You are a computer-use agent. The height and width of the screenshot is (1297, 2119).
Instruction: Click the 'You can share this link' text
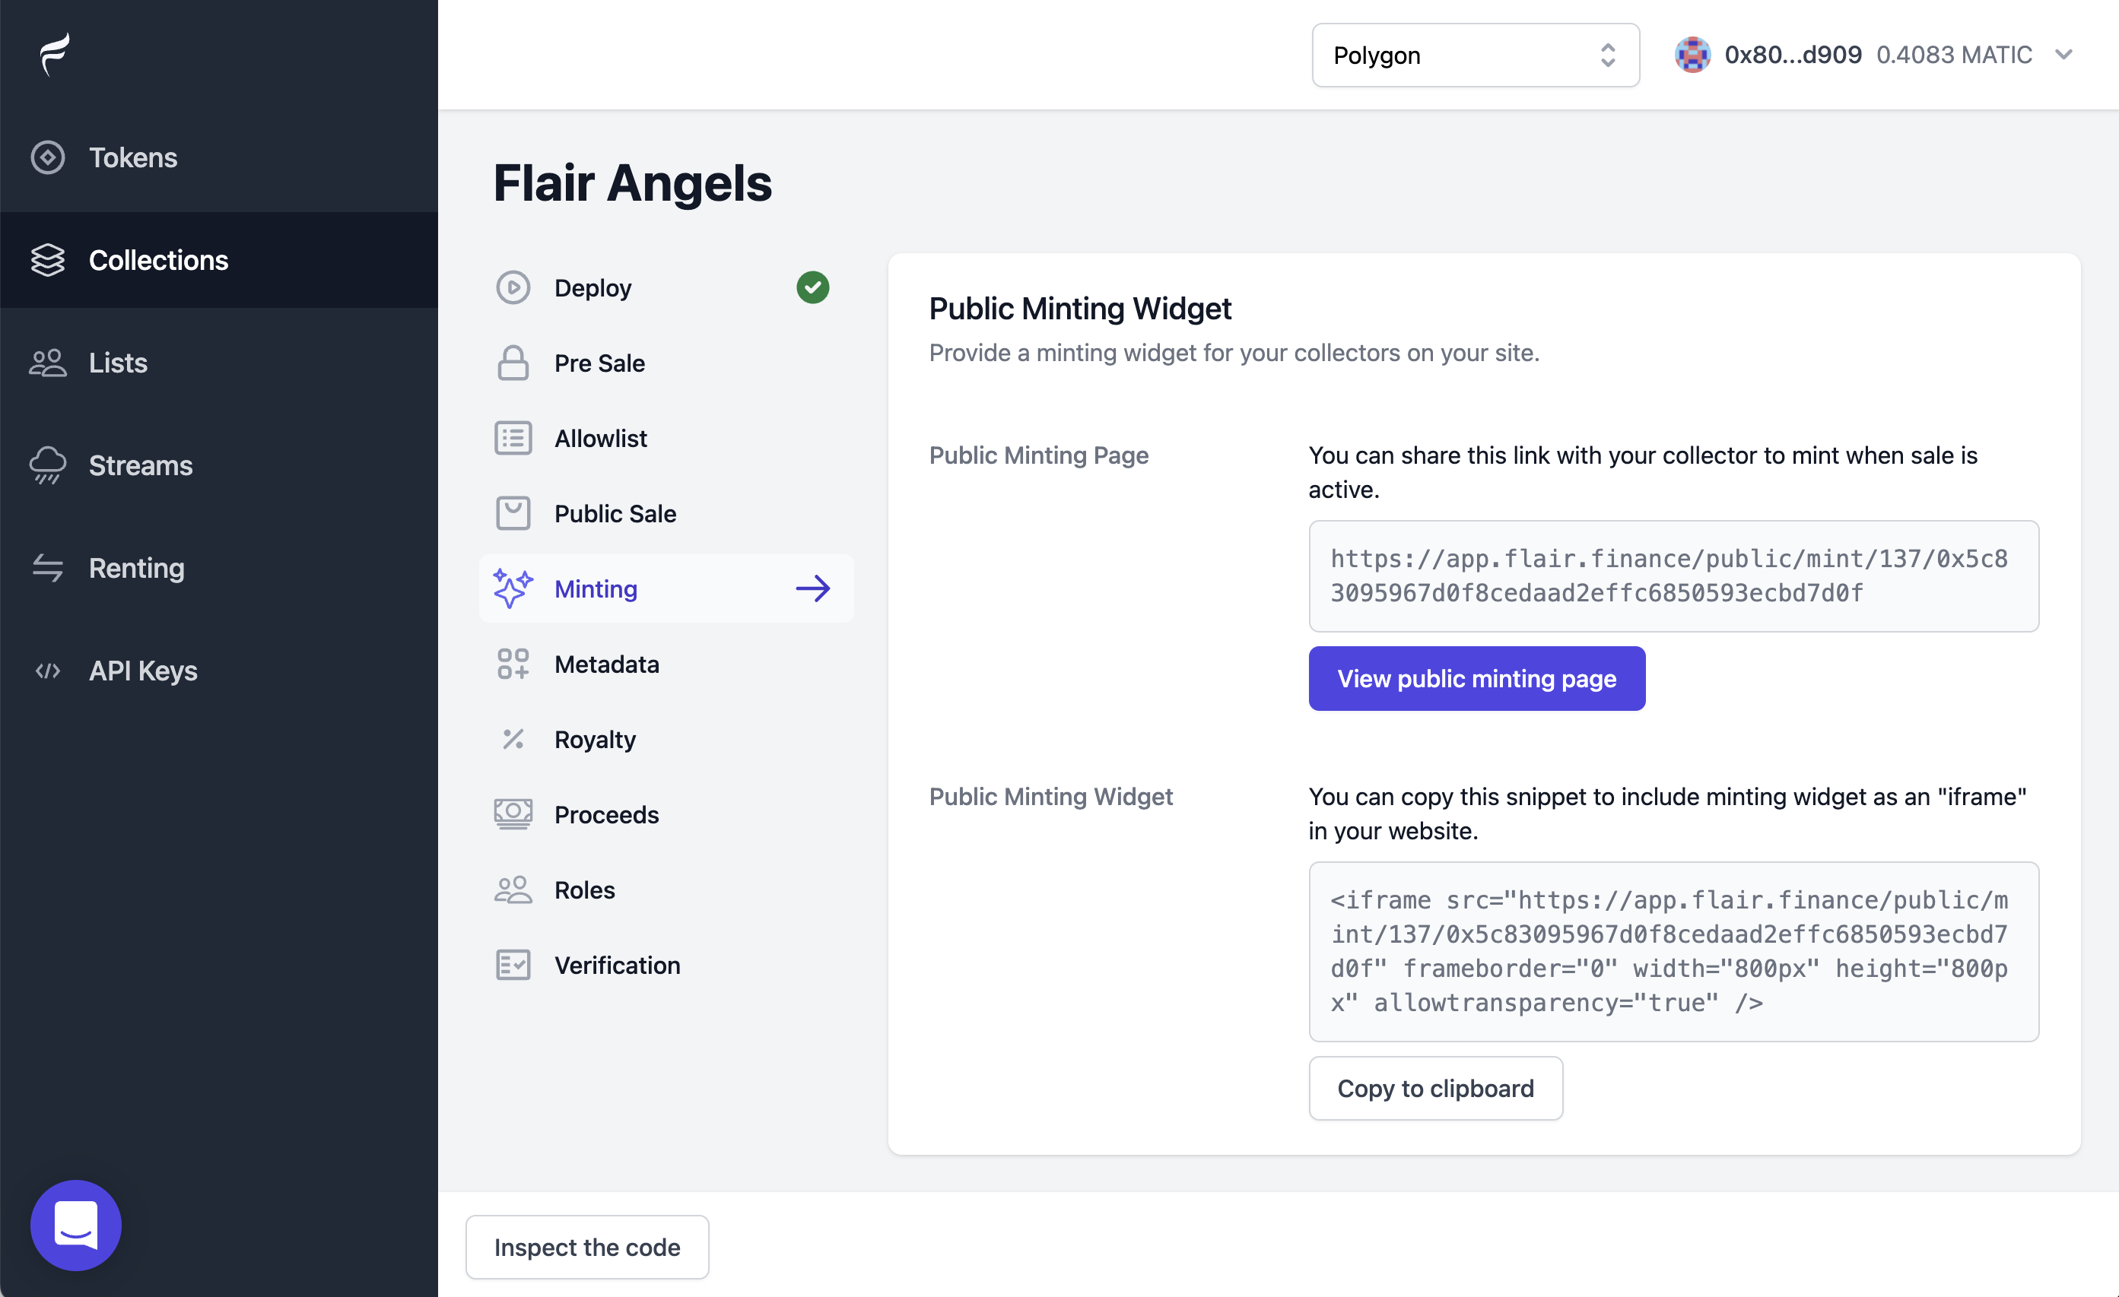(x=1643, y=472)
